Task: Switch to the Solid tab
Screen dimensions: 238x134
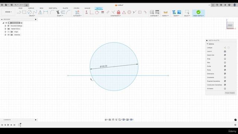Action: click(20, 8)
